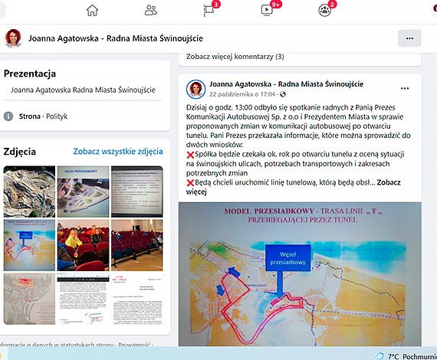Open the grey city plan map thumbnail

point(29,299)
